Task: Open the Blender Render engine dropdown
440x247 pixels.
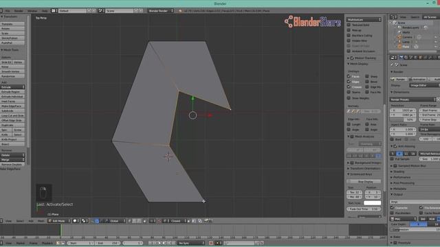Action: pos(160,11)
